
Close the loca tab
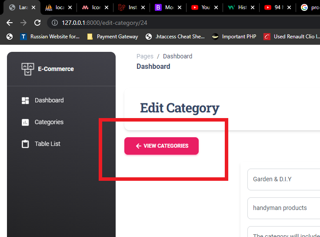point(70,7)
